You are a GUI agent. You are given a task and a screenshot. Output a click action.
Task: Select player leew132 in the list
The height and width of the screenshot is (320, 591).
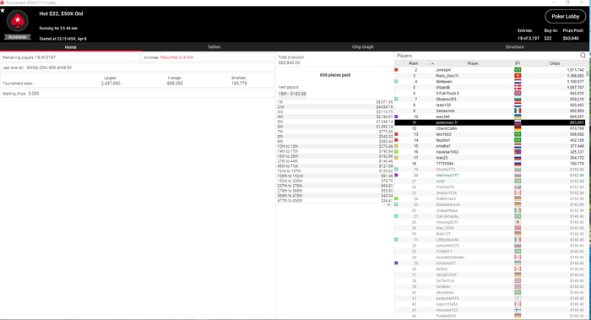click(443, 106)
